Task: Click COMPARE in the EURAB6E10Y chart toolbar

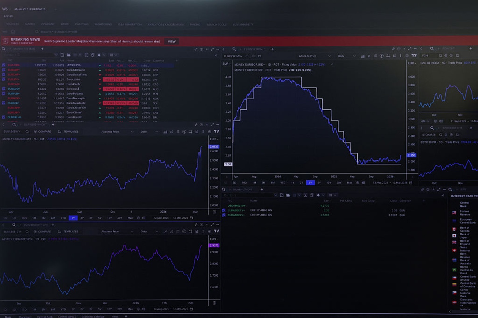Action: (42, 231)
